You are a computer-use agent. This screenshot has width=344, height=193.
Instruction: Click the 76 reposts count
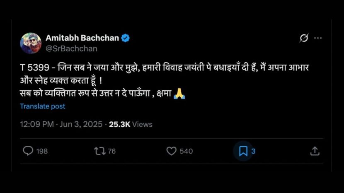tap(111, 151)
